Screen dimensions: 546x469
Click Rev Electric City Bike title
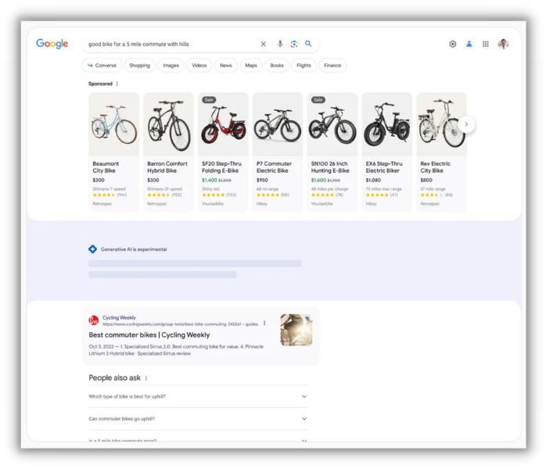pyautogui.click(x=435, y=167)
